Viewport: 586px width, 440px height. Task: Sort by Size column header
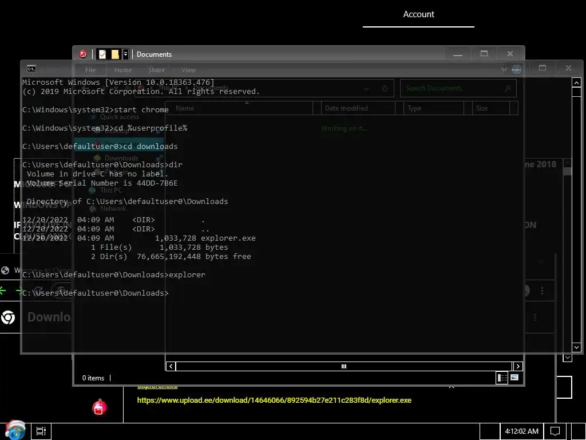click(490, 108)
